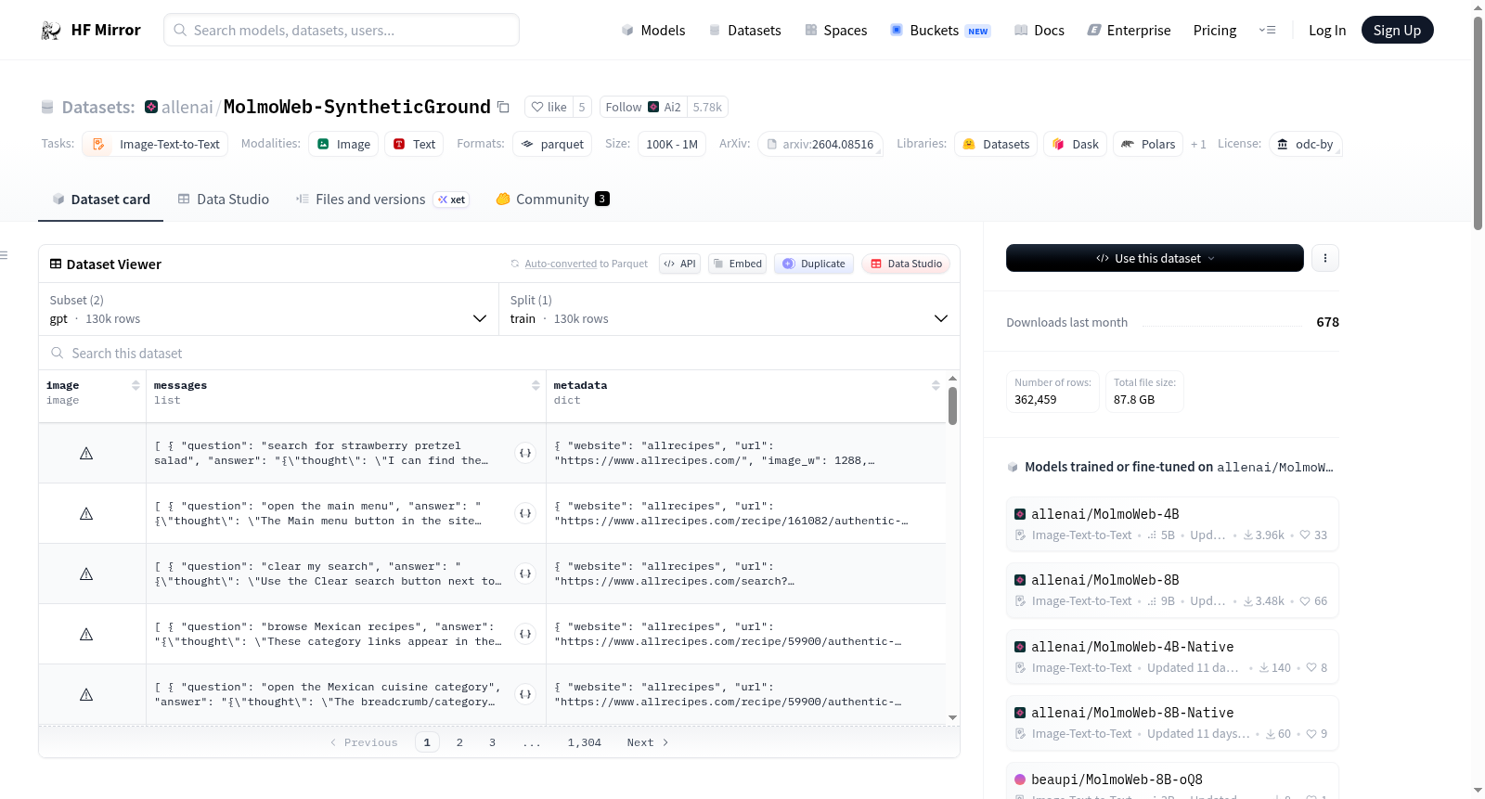This screenshot has width=1485, height=799.
Task: Open the allenai/MolmoWeb-4B-Native model card
Action: pyautogui.click(x=1172, y=657)
